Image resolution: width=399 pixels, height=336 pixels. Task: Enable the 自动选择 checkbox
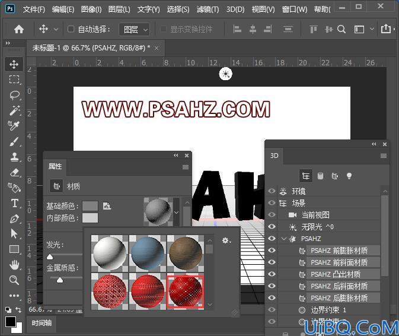tap(71, 29)
